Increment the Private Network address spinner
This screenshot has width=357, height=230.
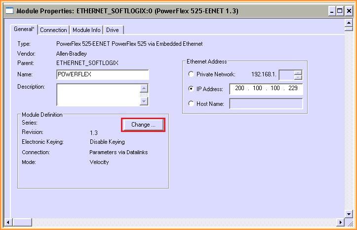point(298,72)
